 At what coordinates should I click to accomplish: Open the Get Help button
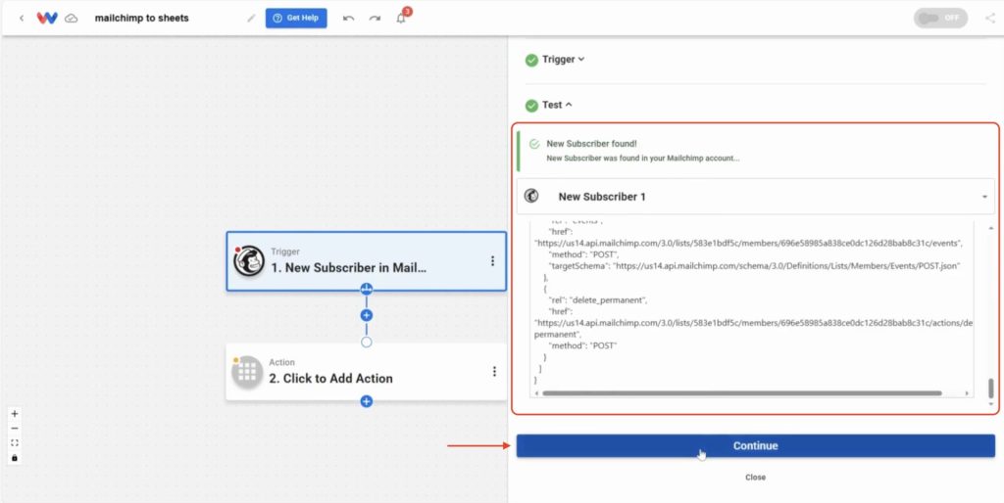tap(296, 18)
